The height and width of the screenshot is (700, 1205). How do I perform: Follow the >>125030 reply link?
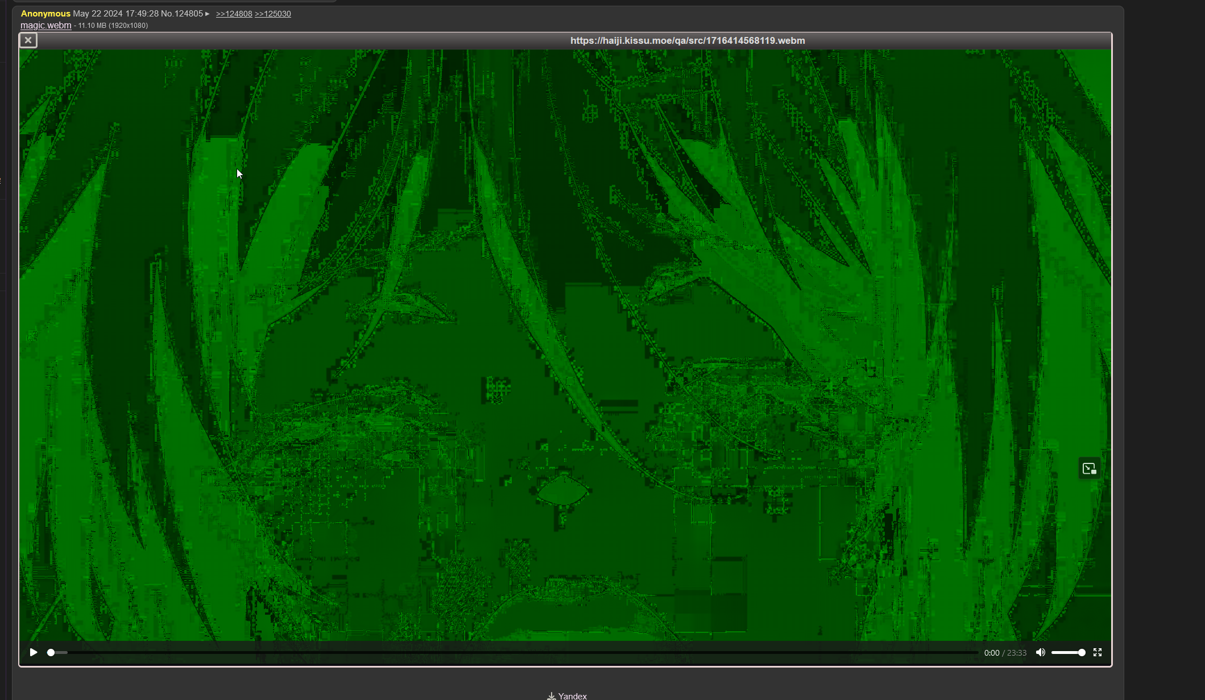(272, 14)
